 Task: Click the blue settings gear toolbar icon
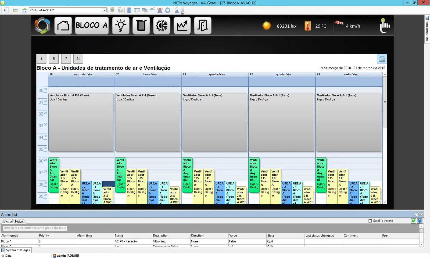(x=168, y=10)
